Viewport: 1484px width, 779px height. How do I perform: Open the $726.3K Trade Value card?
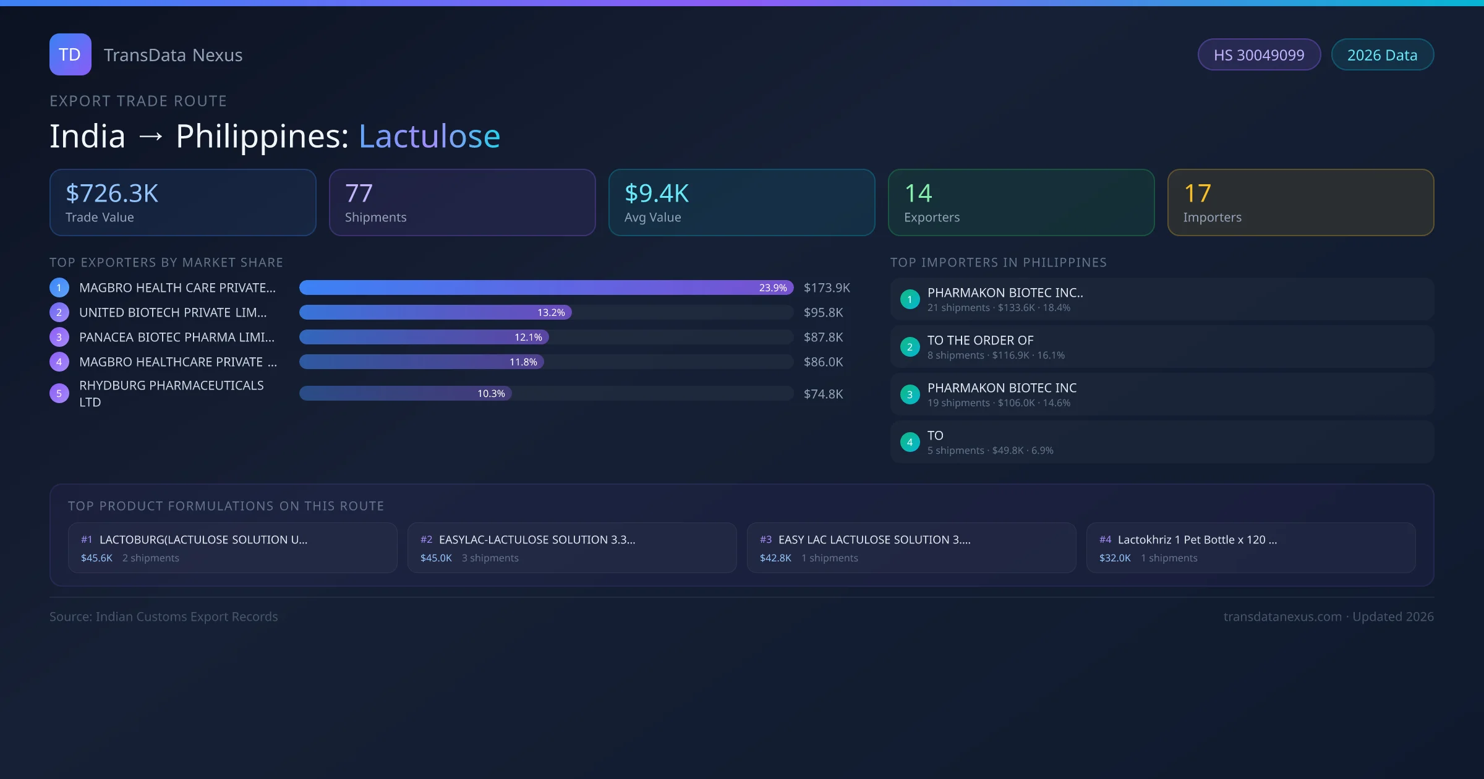click(182, 203)
